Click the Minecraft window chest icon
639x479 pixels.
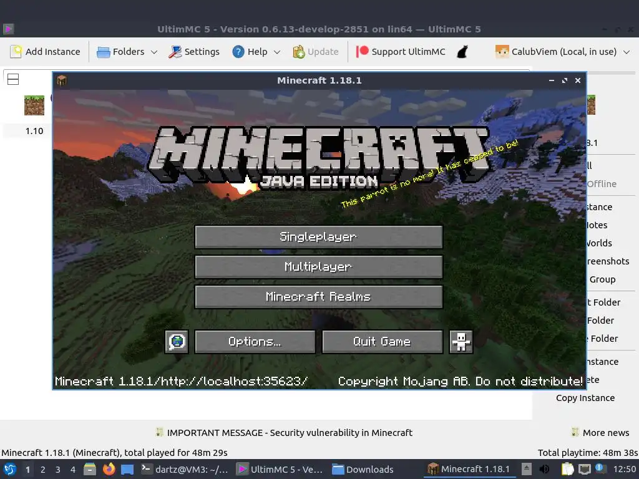(62, 80)
